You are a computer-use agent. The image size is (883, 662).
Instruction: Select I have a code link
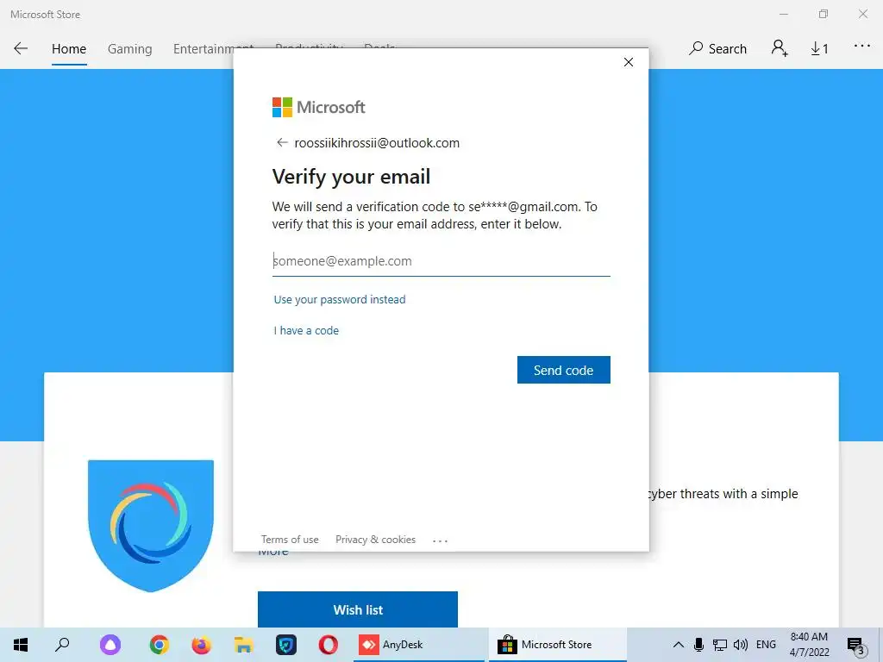click(x=306, y=330)
